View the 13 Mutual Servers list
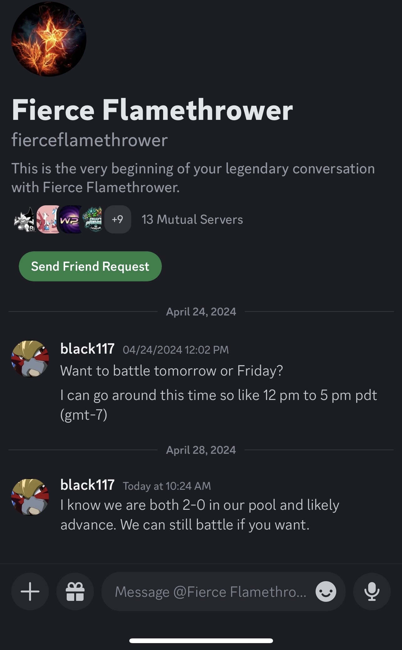The width and height of the screenshot is (402, 650). [x=192, y=219]
